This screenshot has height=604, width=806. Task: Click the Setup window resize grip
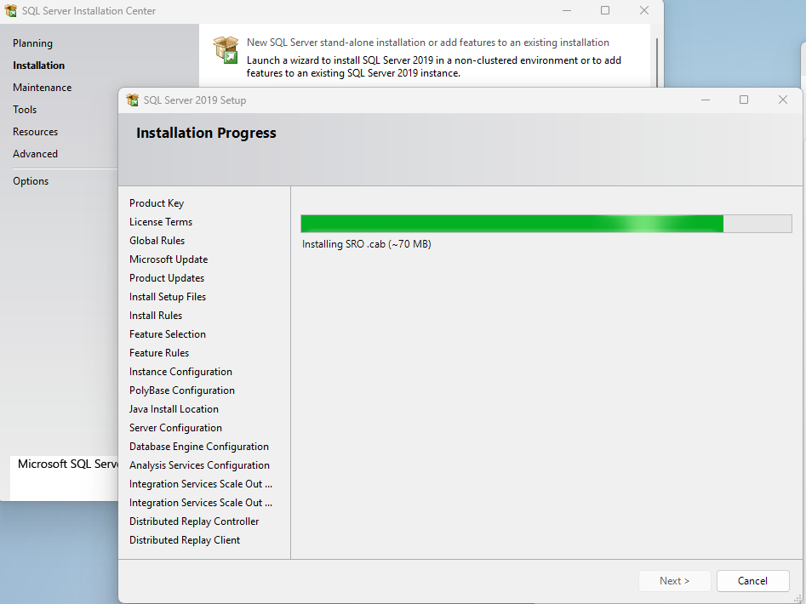[797, 599]
